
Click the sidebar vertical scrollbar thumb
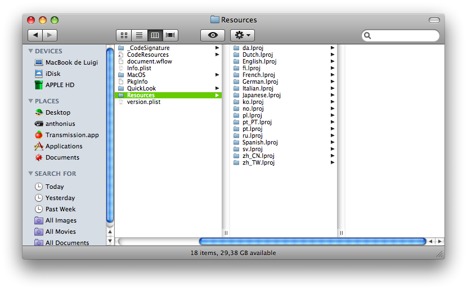(x=110, y=135)
